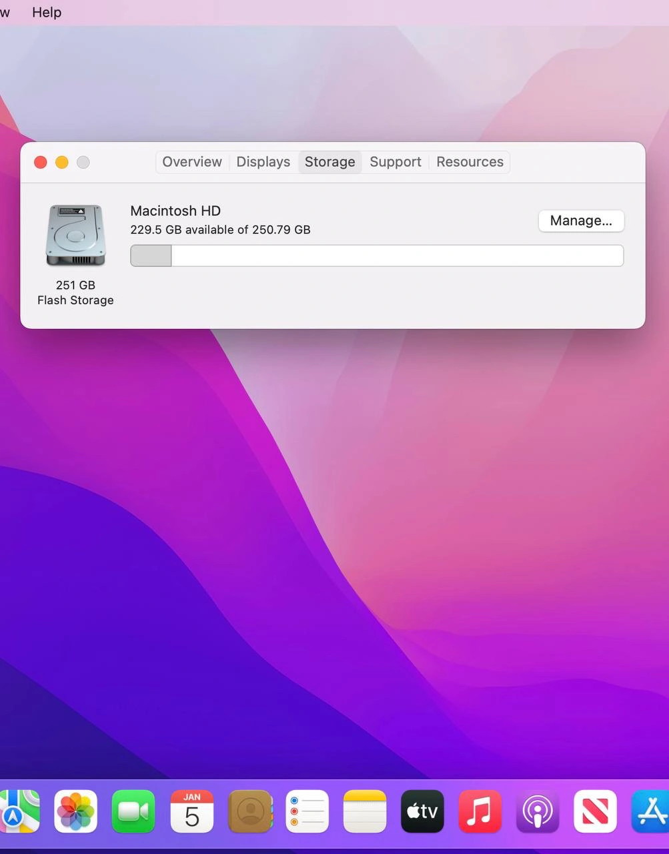Viewport: 669px width, 854px height.
Task: Launch Podcasts from the dock
Action: click(x=538, y=811)
